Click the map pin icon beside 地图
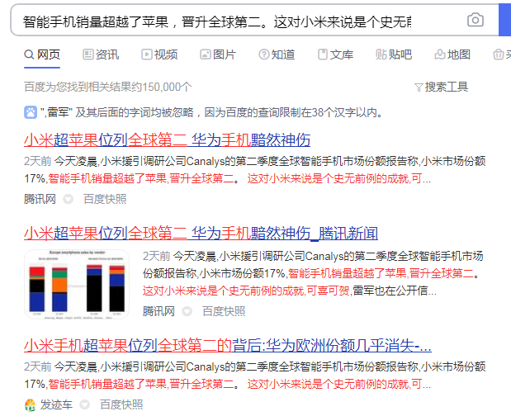This screenshot has height=416, width=511. [440, 54]
